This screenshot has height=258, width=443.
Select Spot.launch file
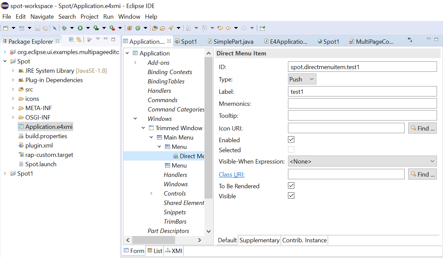click(41, 164)
